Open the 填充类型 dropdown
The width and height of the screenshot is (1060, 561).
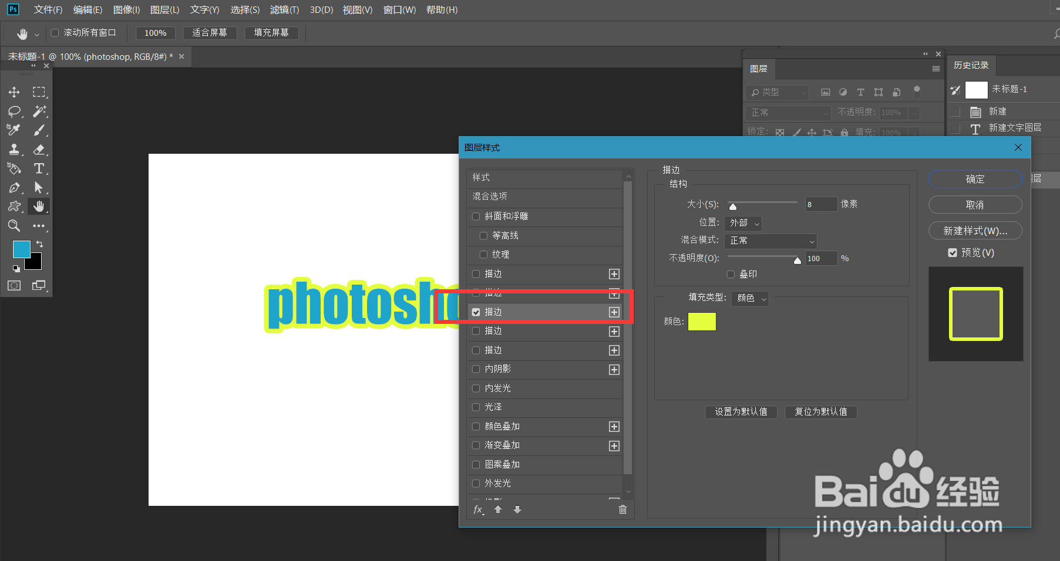[751, 298]
